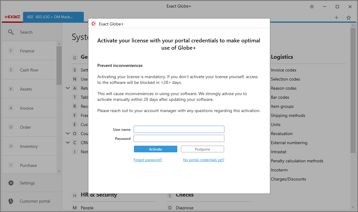Open External numbering under Logistics

coord(289,143)
